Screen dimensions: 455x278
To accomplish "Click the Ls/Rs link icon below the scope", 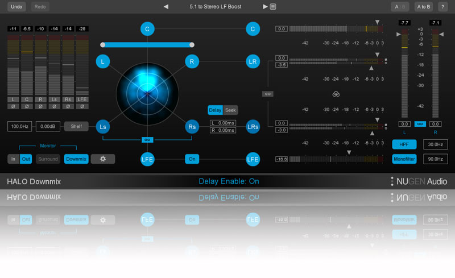I will pyautogui.click(x=147, y=139).
